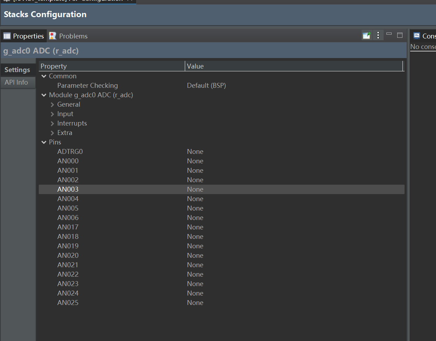Collapse the Pins section
The height and width of the screenshot is (341, 436).
pyautogui.click(x=44, y=142)
